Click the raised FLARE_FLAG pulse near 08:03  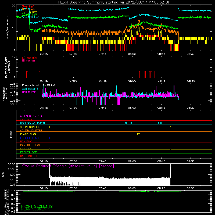tap(139, 134)
